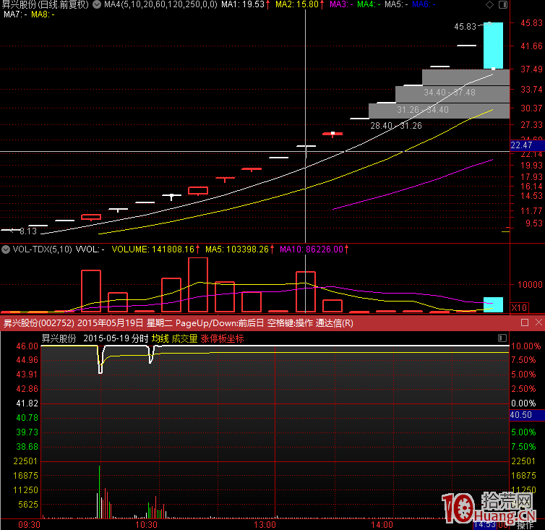Expand the VOL-TDX indicator dropdown arrow
The height and width of the screenshot is (530, 545).
(6, 249)
